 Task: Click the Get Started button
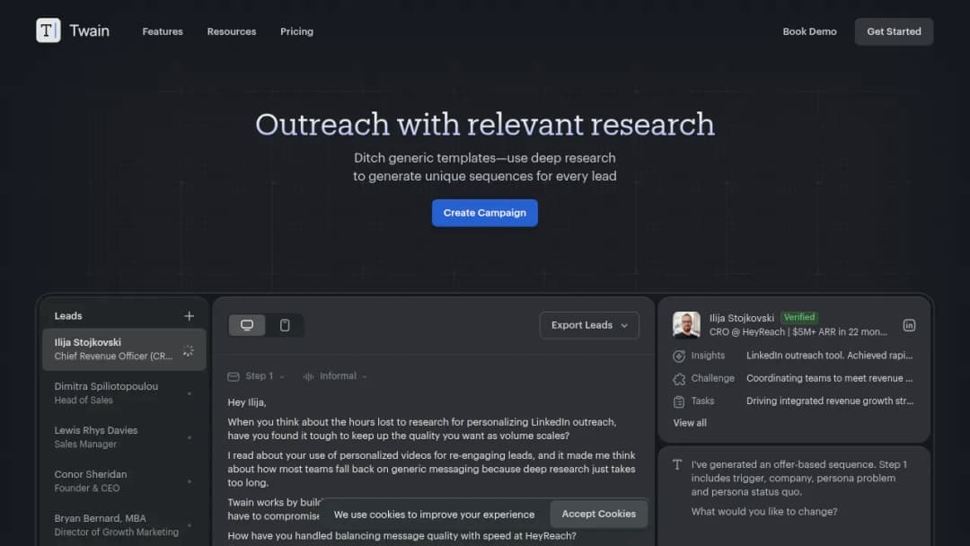(894, 31)
